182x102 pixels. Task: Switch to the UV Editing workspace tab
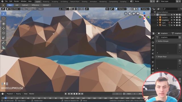click(64, 2)
